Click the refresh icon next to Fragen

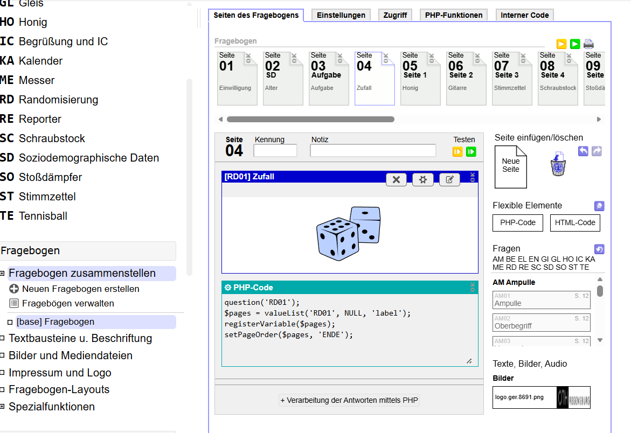point(599,249)
